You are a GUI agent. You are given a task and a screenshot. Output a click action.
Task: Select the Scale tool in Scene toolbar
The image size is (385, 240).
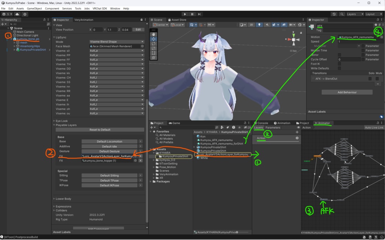153,49
